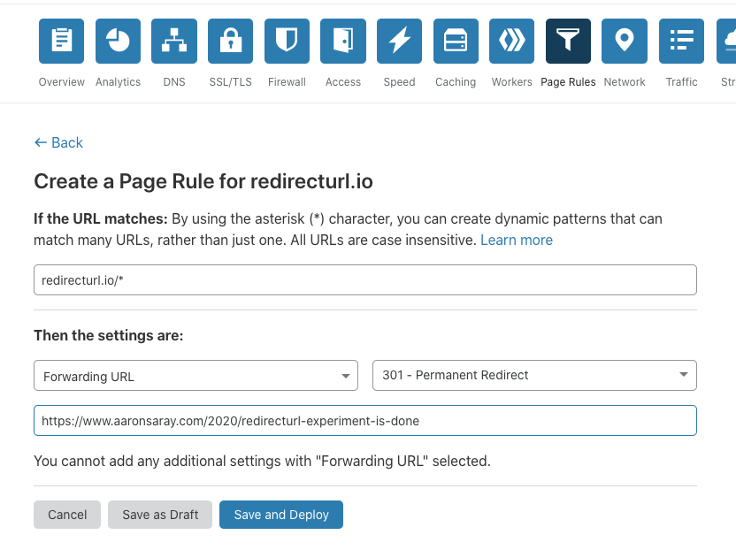Open the Caching drive icon
Screen dimensions: 736x550
(x=456, y=41)
